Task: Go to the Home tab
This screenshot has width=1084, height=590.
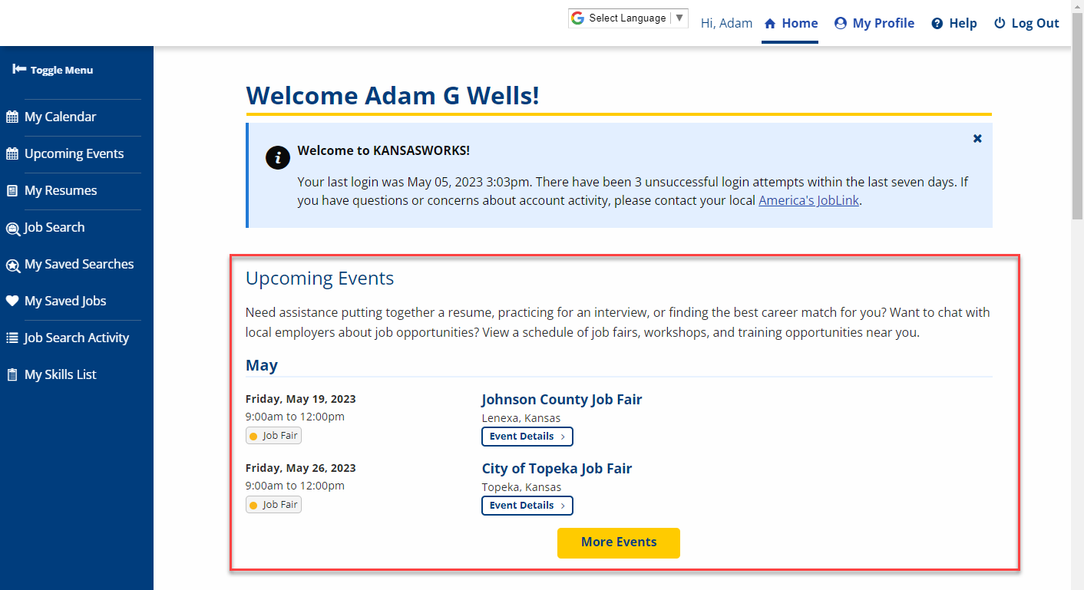Action: [791, 24]
